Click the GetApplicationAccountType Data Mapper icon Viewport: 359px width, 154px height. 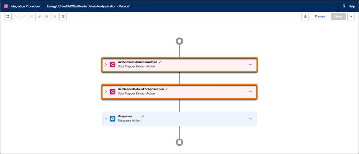tap(112, 65)
